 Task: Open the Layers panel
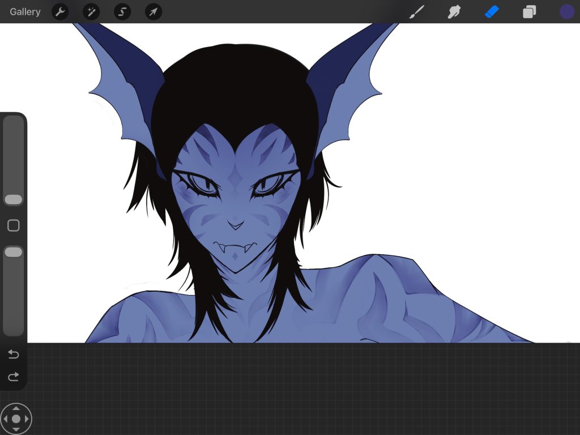(x=529, y=12)
